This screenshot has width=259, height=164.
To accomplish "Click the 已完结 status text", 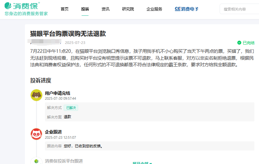I will point(248,43).
